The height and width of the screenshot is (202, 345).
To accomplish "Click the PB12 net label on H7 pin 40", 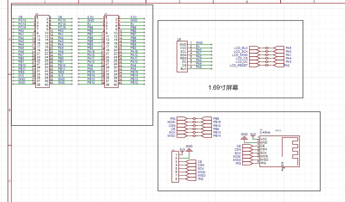I will pos(134,83).
